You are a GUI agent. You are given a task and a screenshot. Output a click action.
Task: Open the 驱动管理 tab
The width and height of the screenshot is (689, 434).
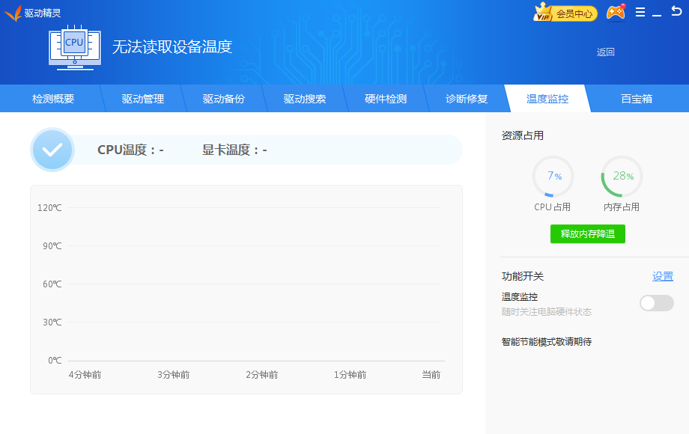coord(143,99)
